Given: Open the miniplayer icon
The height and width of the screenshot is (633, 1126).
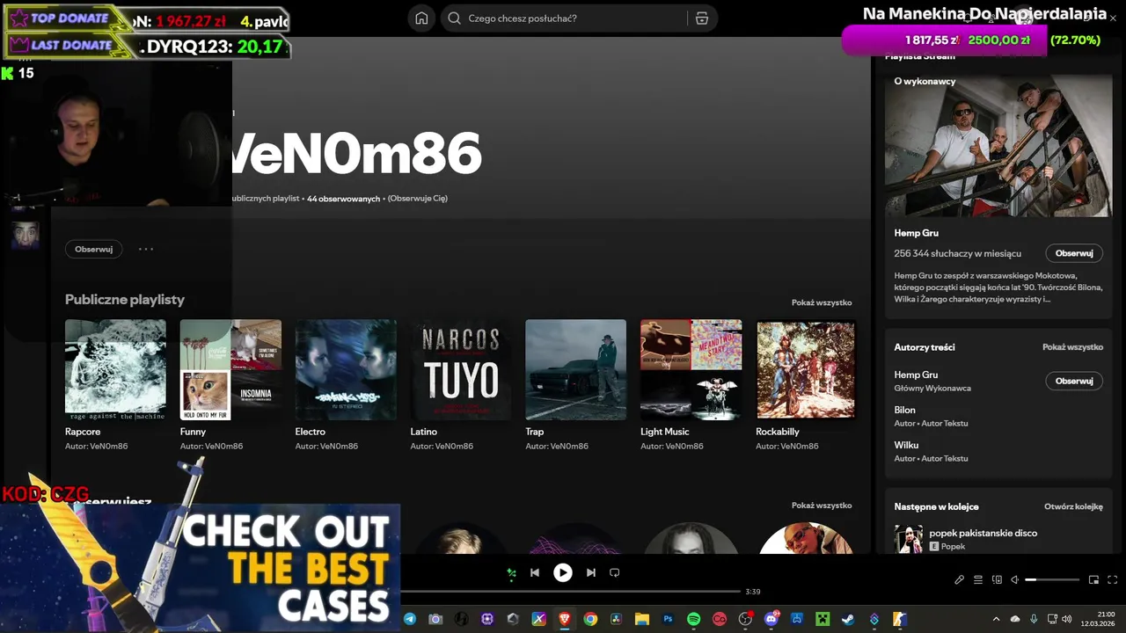Looking at the screenshot, I should (x=1093, y=579).
